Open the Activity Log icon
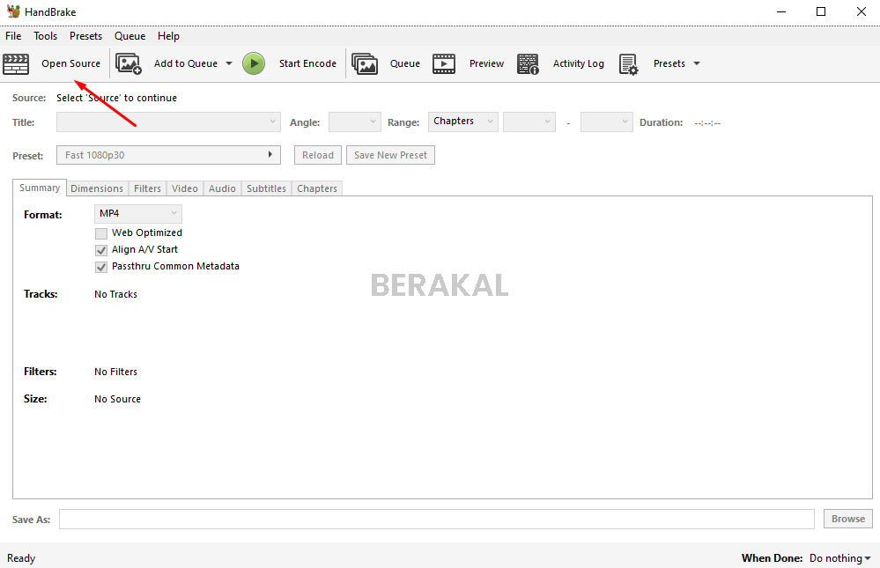 (x=528, y=63)
